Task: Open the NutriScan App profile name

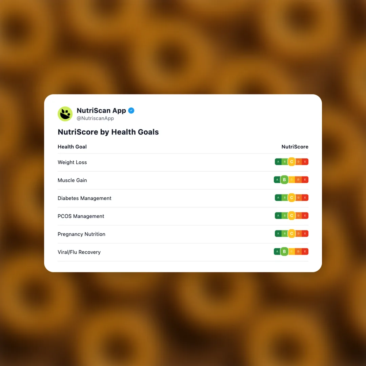Action: click(101, 110)
